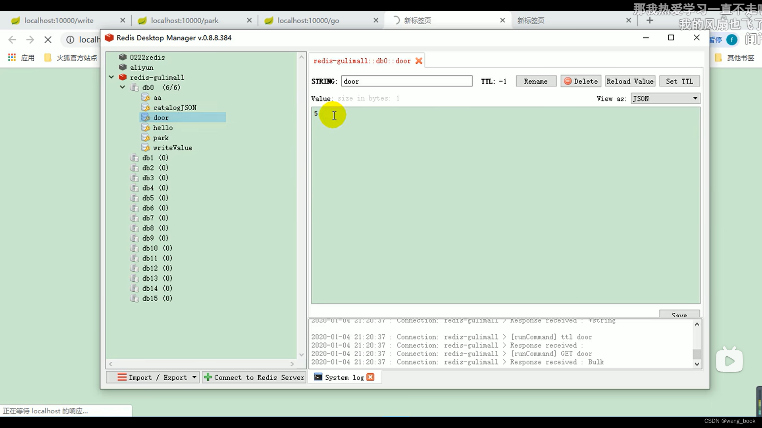Delete the door key
The width and height of the screenshot is (762, 428).
[x=581, y=81]
